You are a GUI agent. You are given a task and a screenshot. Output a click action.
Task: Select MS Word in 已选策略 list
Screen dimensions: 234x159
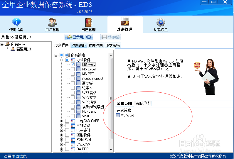tap(127, 115)
